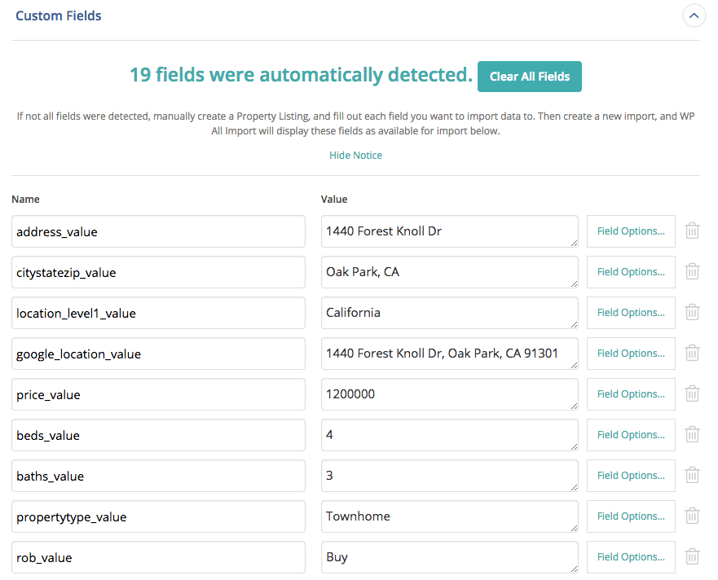The width and height of the screenshot is (718, 580).
Task: Open Field Options for location_level1_value
Action: 631,313
